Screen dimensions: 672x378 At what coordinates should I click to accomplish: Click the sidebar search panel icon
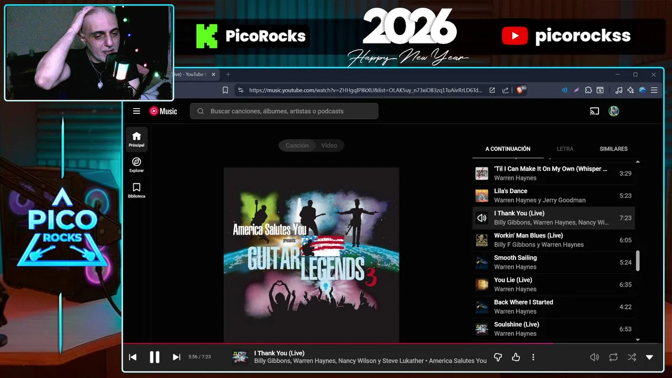pos(600,90)
